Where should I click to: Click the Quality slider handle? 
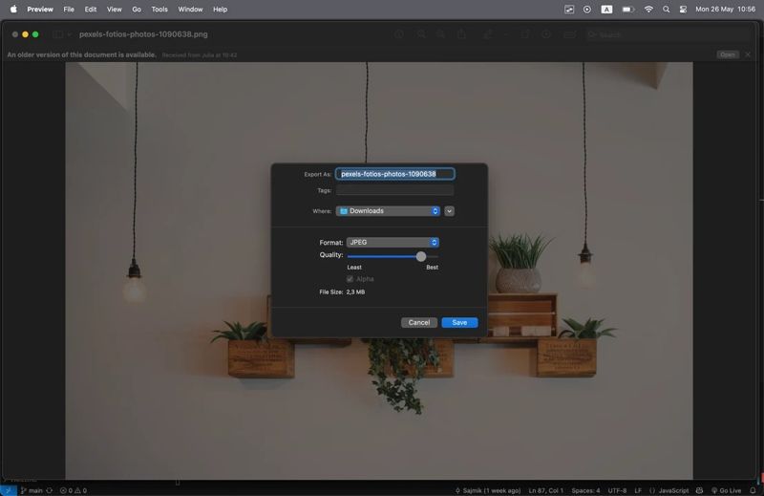point(421,256)
